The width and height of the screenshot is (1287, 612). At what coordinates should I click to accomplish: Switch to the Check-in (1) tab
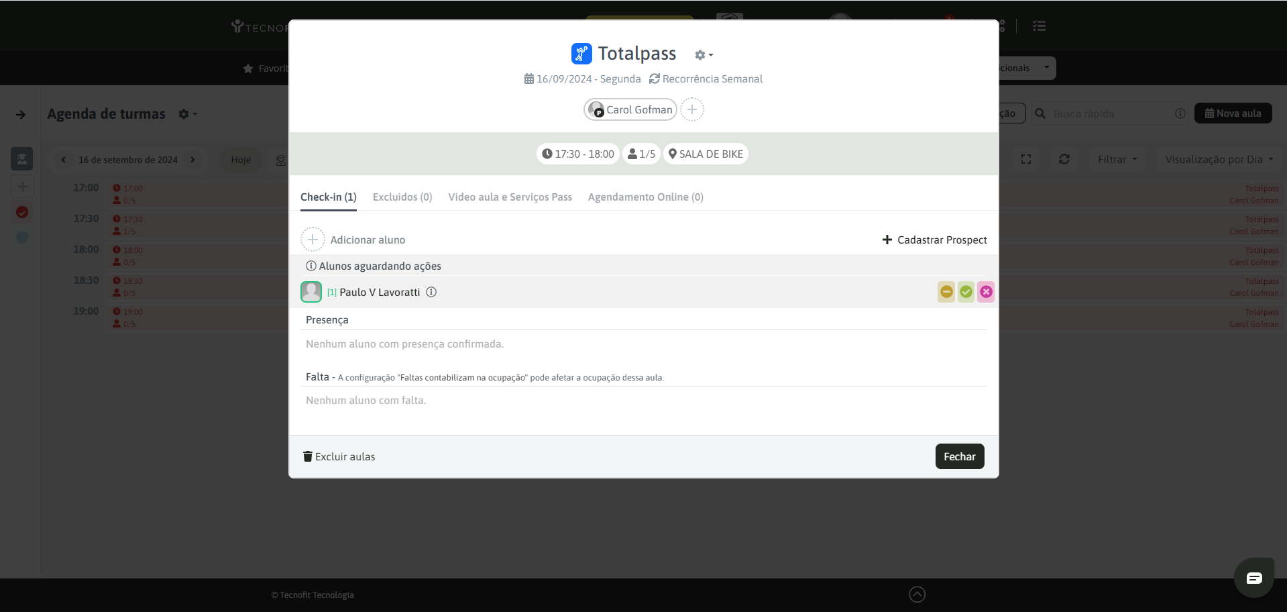tap(329, 197)
